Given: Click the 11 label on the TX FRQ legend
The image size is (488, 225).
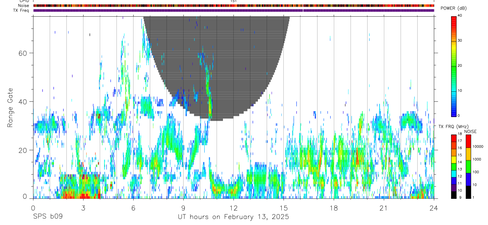Looking at the screenshot, I should click(460, 184).
